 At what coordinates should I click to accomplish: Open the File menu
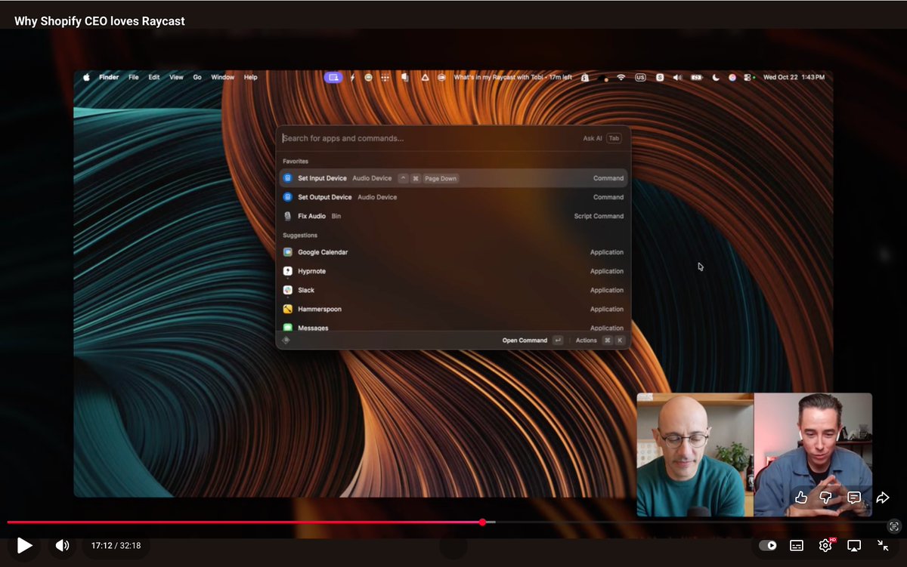pyautogui.click(x=134, y=77)
